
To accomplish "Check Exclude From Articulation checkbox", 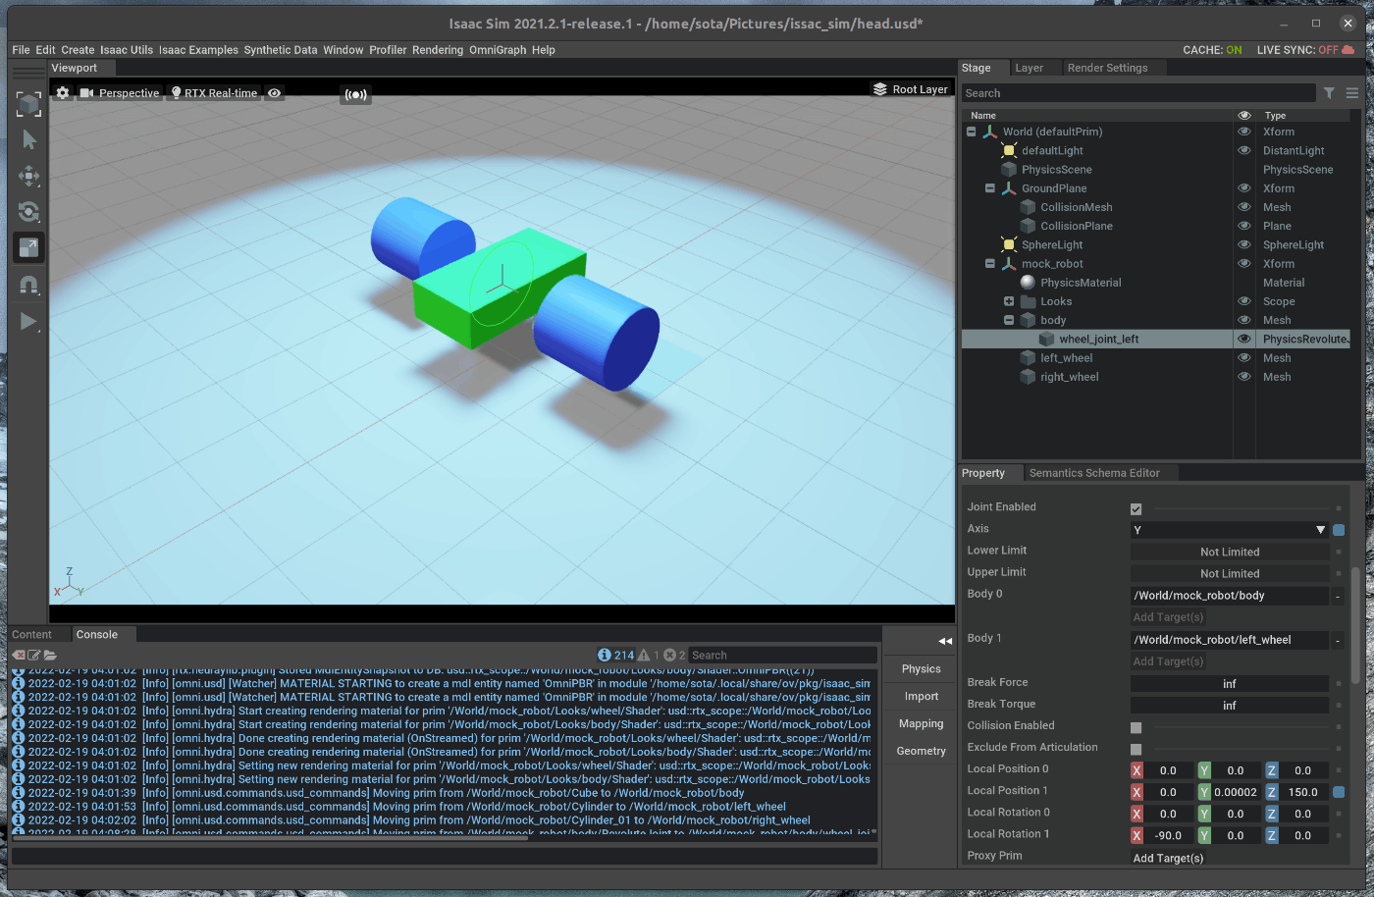I will pyautogui.click(x=1136, y=749).
